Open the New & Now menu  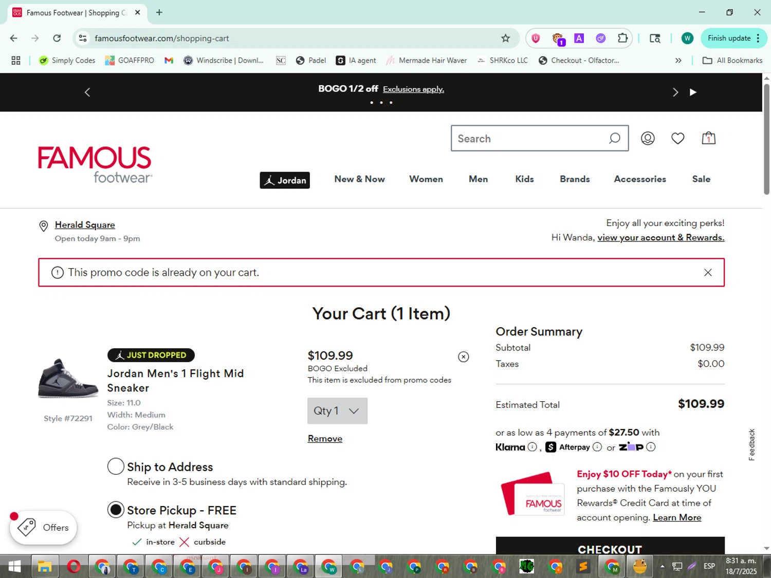coord(359,179)
